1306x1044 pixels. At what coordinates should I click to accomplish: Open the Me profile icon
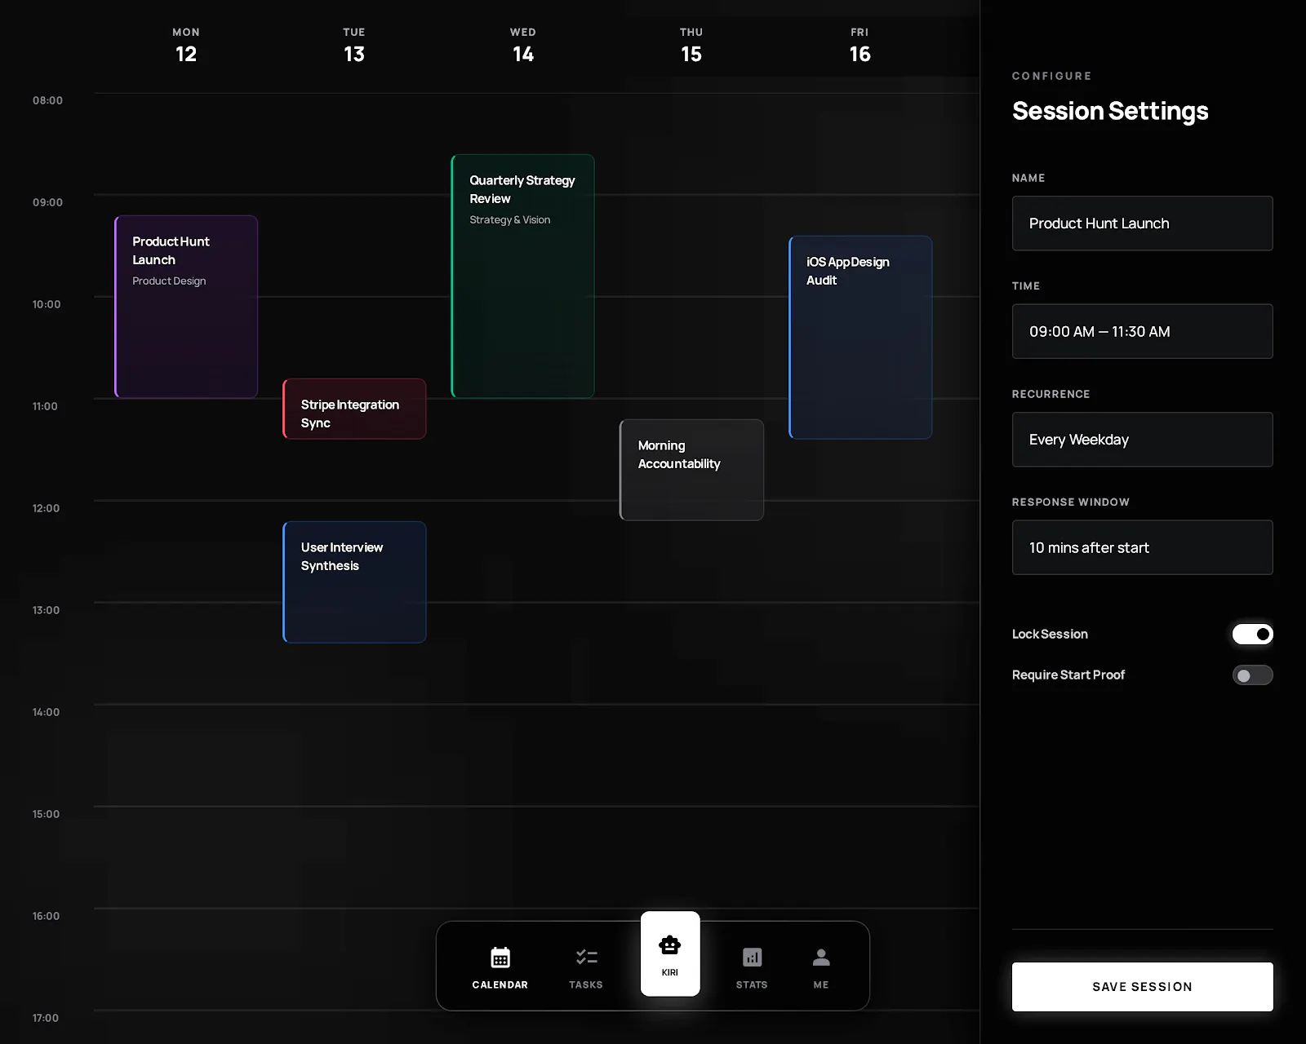point(821,958)
